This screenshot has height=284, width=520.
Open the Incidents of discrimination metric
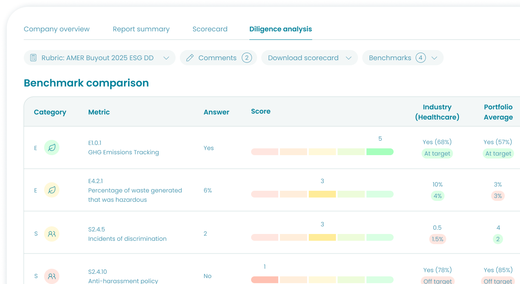127,239
